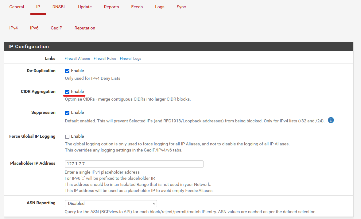361x219 pixels.
Task: Click the De-Duplication label
Action: coord(41,71)
